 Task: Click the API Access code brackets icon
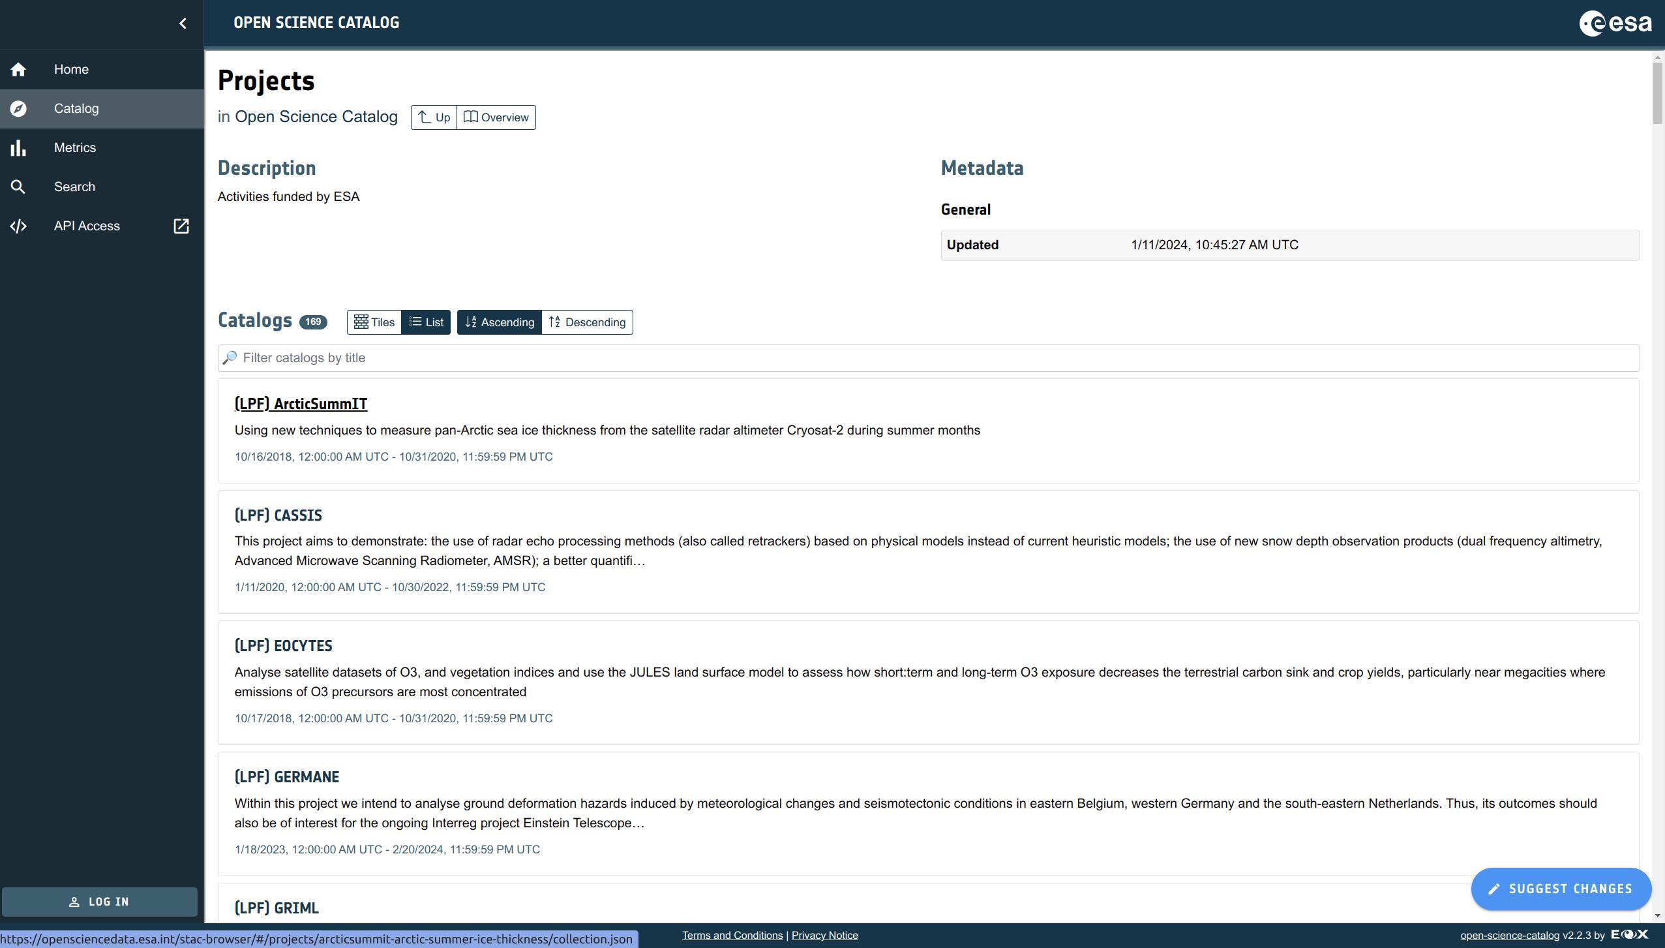pos(18,226)
